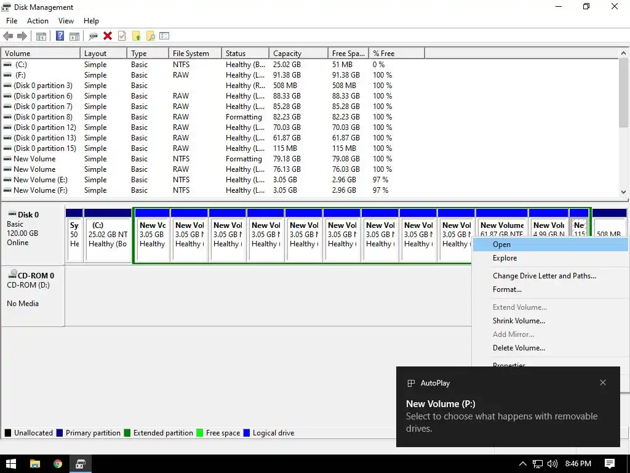Launch Chrome from the taskbar

pos(58,464)
